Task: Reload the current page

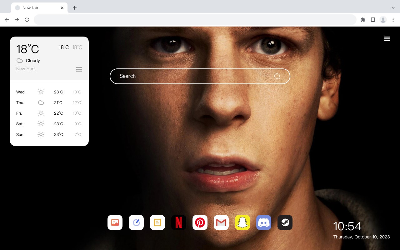Action: point(27,20)
